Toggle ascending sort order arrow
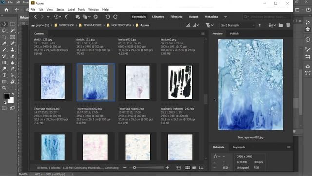312x176 pixels. click(260, 25)
